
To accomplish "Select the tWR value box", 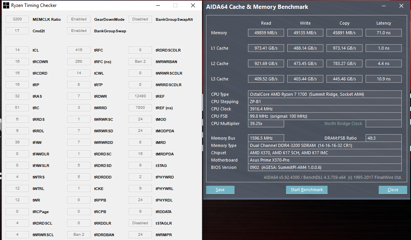I will pyautogui.click(x=17, y=200).
